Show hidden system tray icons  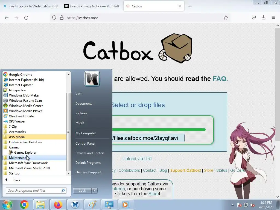click(x=232, y=205)
